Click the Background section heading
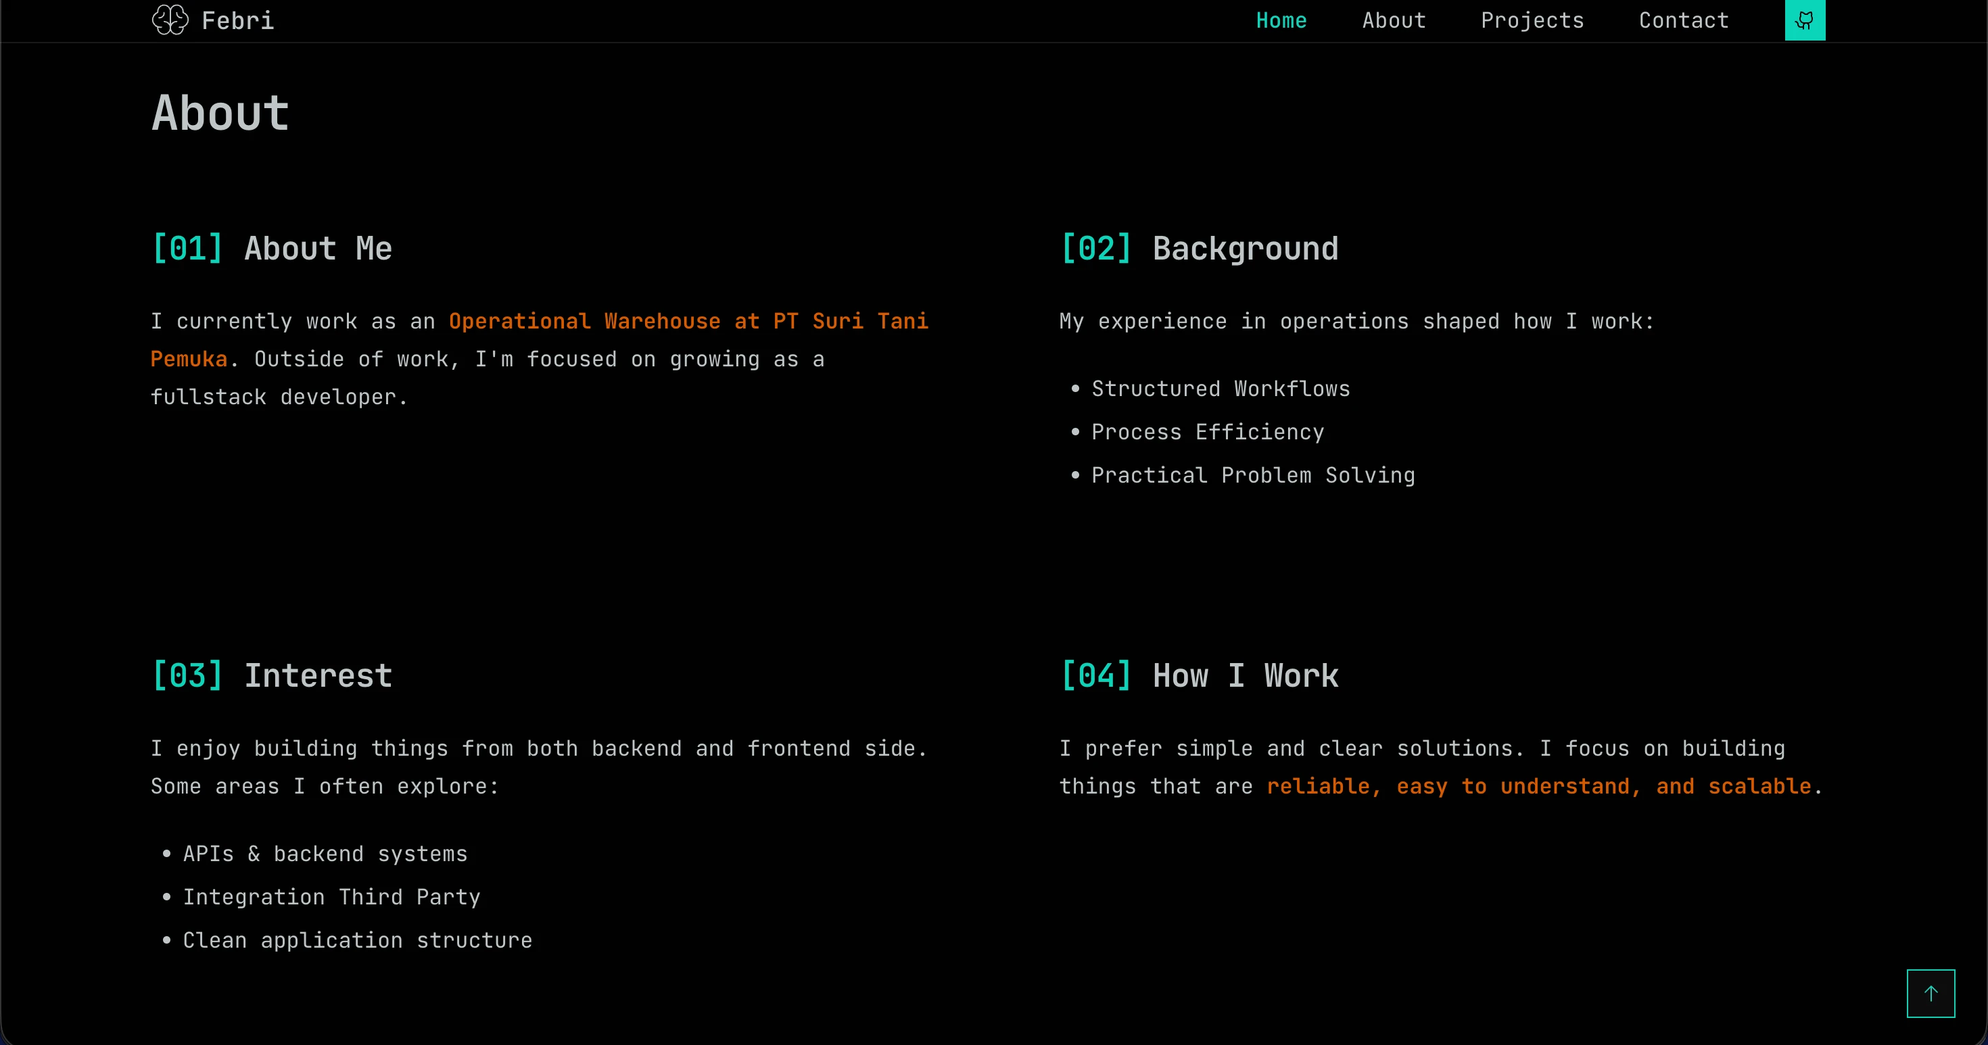This screenshot has height=1045, width=1988. [x=1245, y=248]
